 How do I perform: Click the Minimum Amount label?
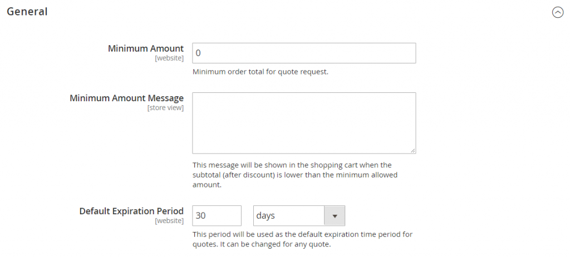click(x=146, y=48)
